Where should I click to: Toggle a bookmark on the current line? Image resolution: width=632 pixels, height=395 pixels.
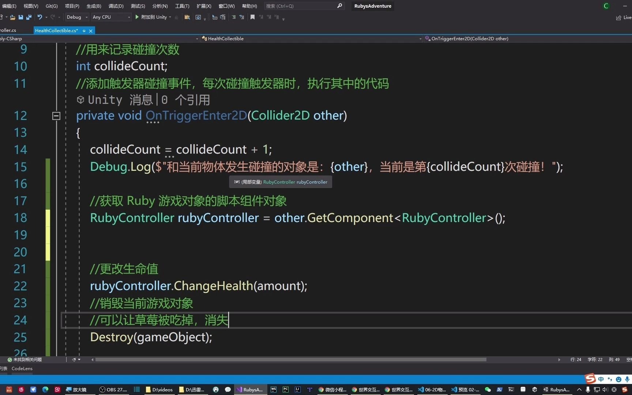coord(252,17)
